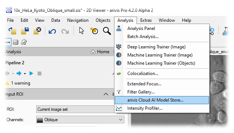Choose Batch Analysis menu entry

click(162, 37)
